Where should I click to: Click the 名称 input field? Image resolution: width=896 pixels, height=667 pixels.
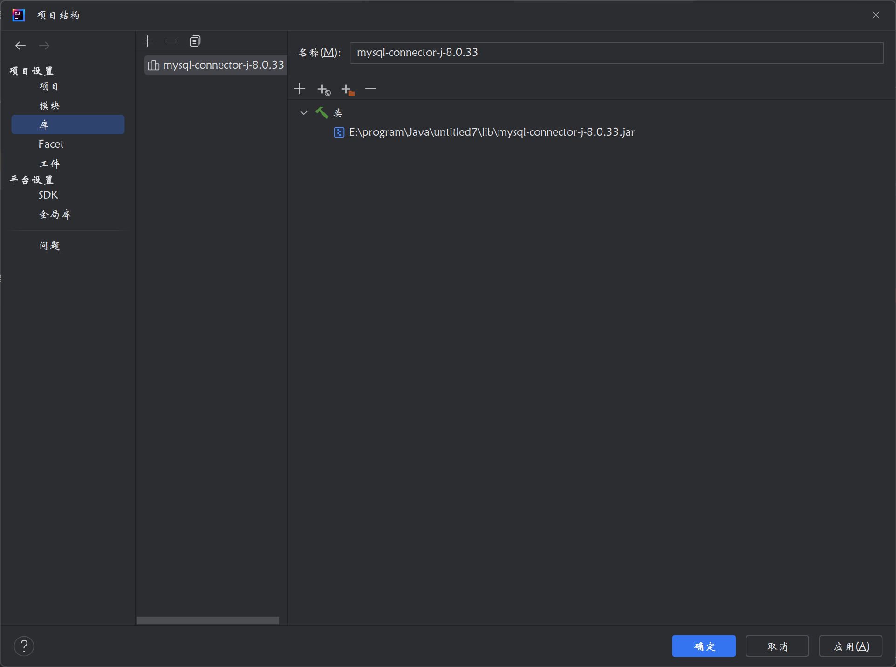coord(617,53)
